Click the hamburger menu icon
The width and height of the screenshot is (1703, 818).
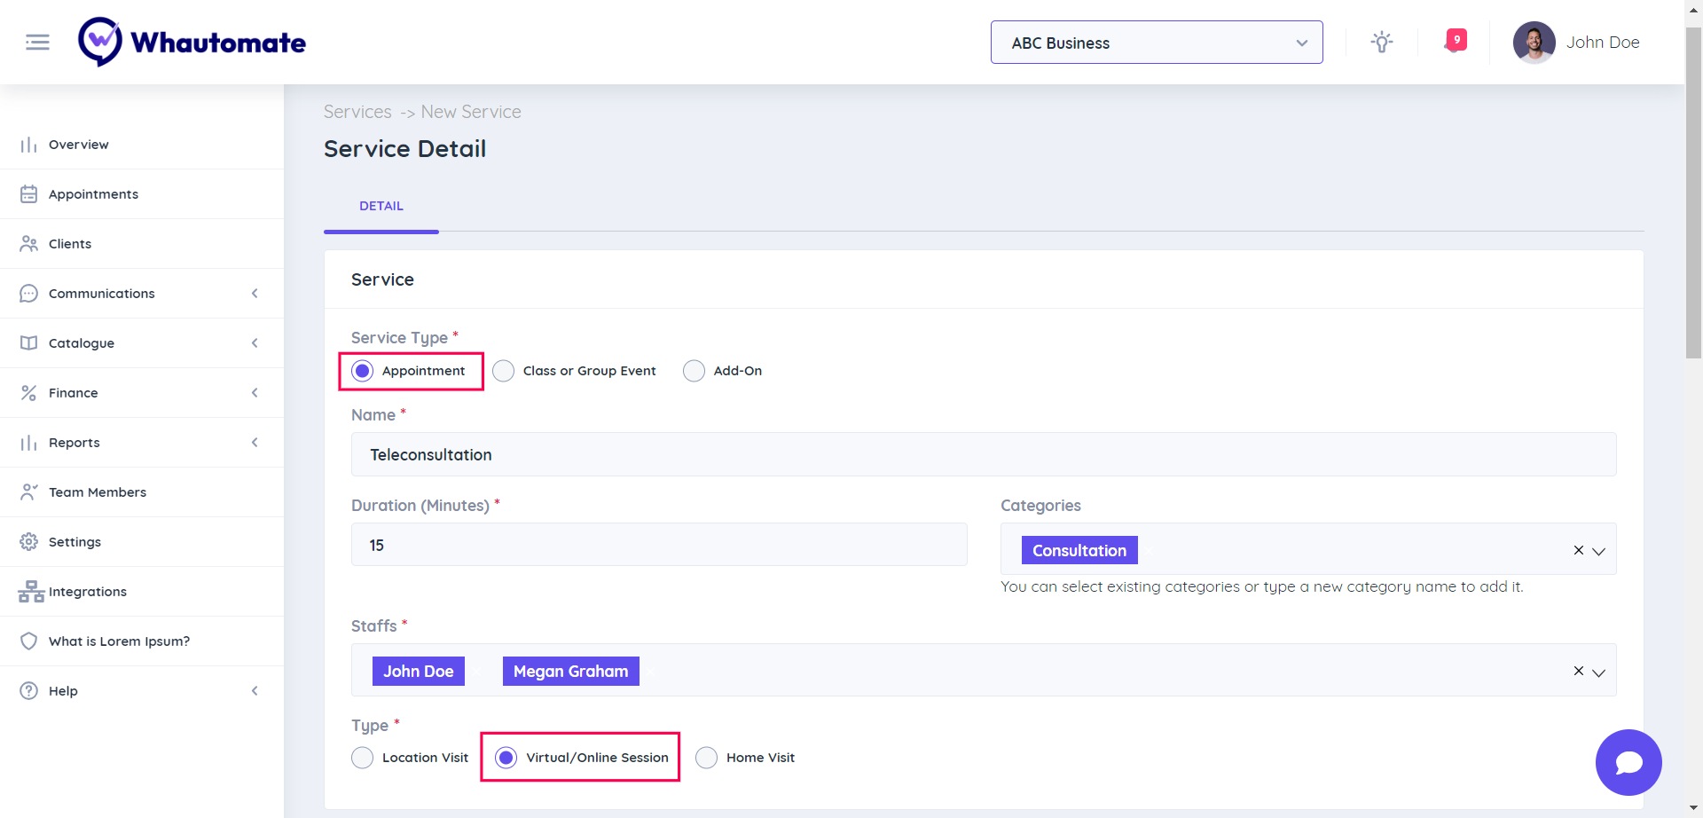(x=37, y=42)
